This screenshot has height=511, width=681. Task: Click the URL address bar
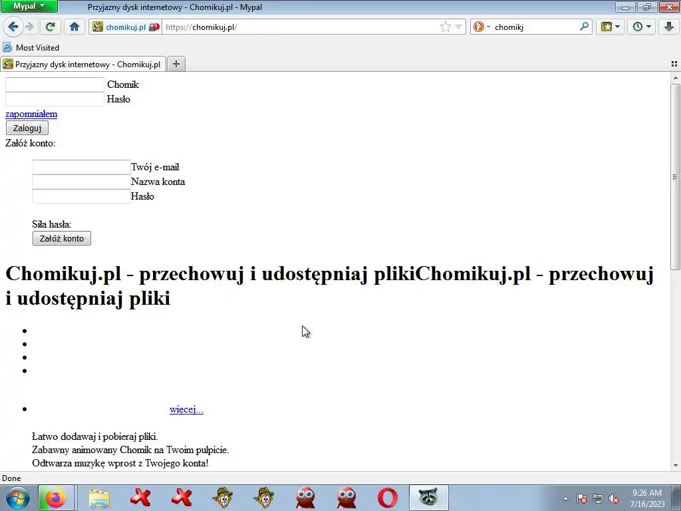[300, 27]
